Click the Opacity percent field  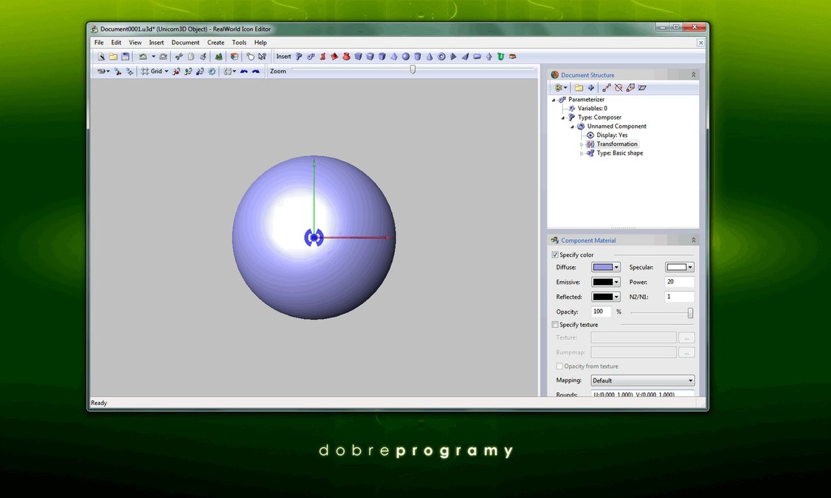[601, 312]
